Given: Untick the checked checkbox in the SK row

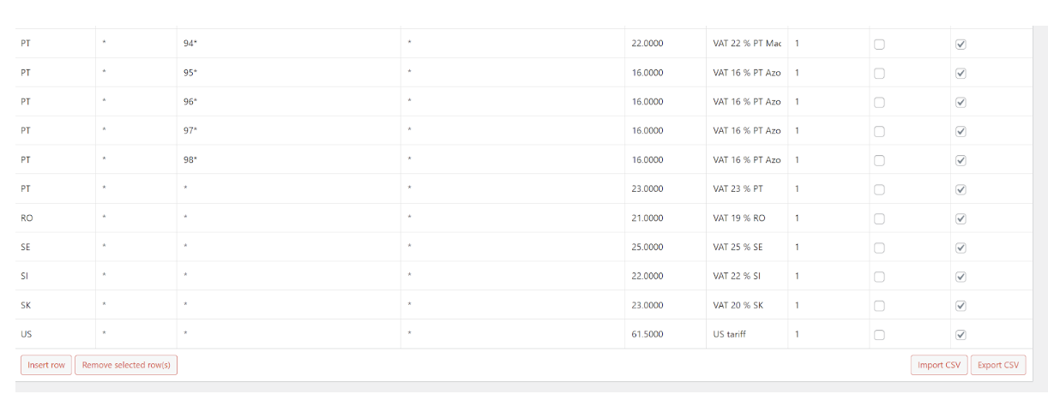Looking at the screenshot, I should point(961,306).
